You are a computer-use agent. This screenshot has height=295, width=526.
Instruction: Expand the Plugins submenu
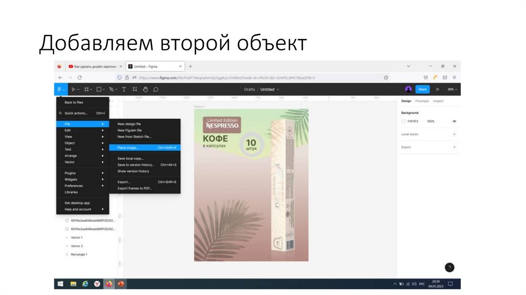(x=83, y=173)
